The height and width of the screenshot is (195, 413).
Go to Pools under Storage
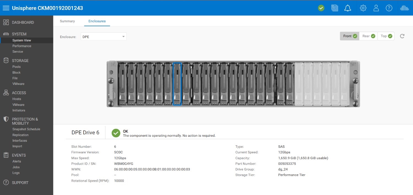[17, 67]
